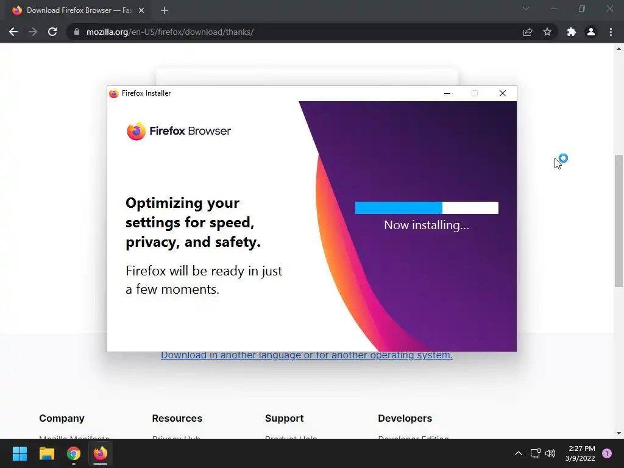Click the Support footer heading
The image size is (624, 468).
pyautogui.click(x=284, y=418)
